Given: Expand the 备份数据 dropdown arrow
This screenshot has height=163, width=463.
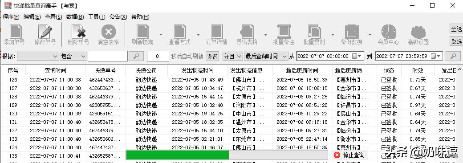Looking at the screenshot, I should (370, 35).
